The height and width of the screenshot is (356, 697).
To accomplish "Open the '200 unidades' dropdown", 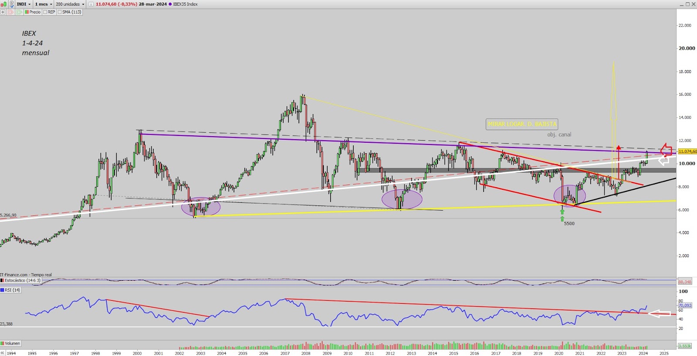I will coord(70,4).
